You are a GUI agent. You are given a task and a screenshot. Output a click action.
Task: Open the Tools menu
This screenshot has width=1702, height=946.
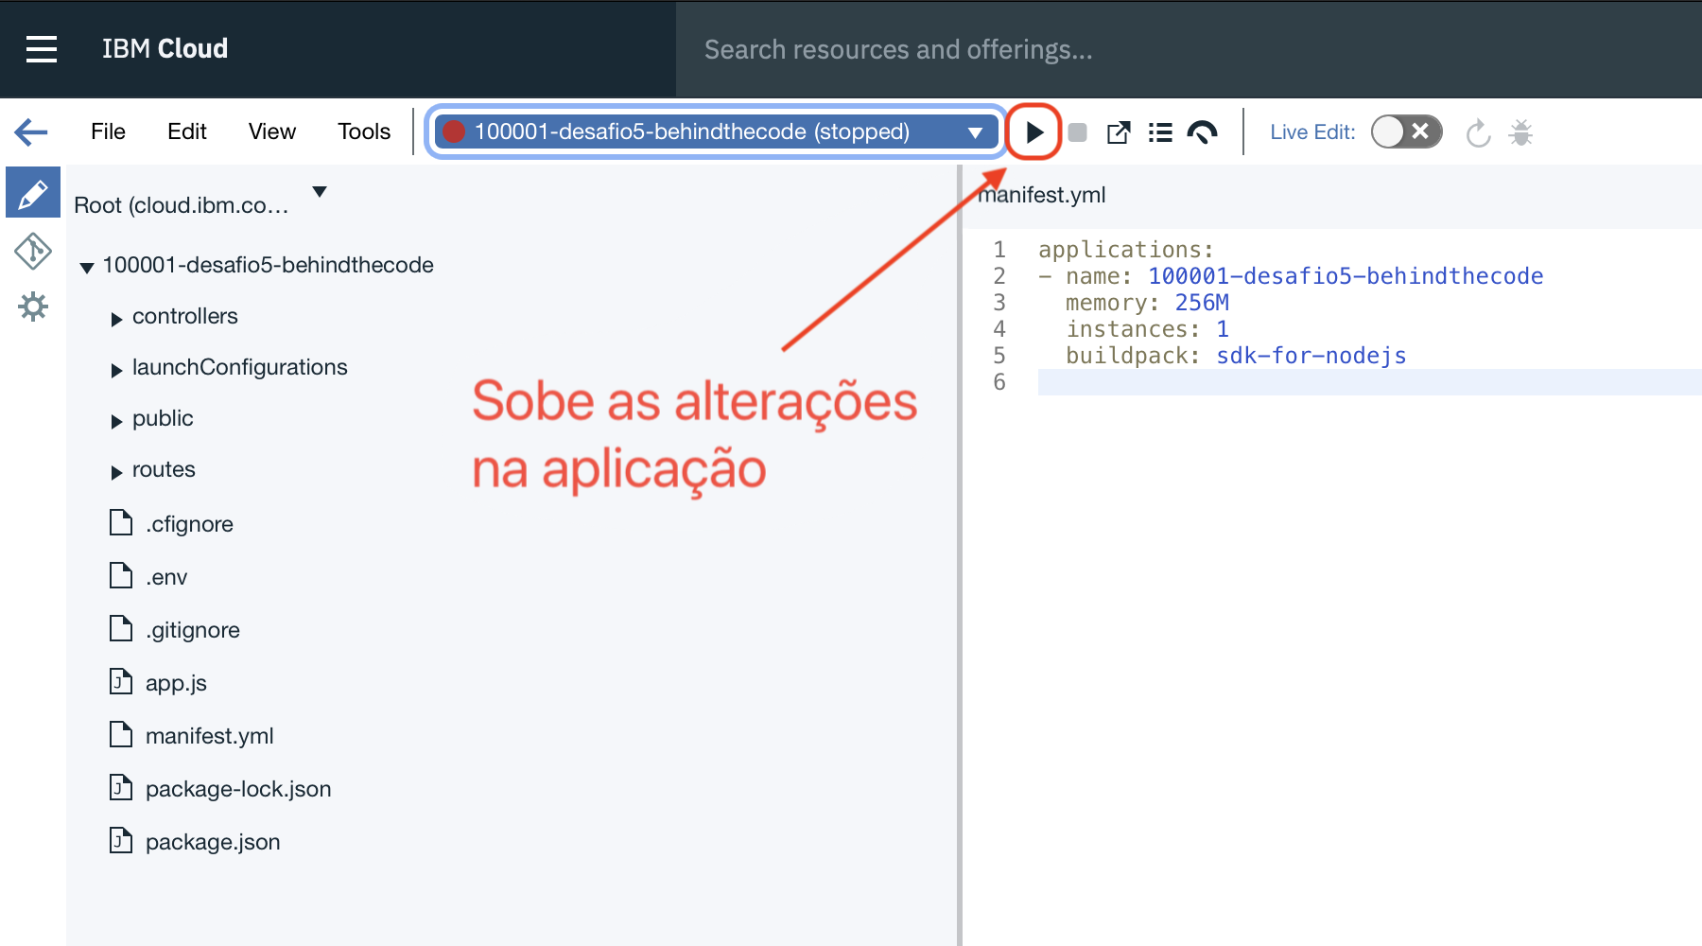(364, 131)
